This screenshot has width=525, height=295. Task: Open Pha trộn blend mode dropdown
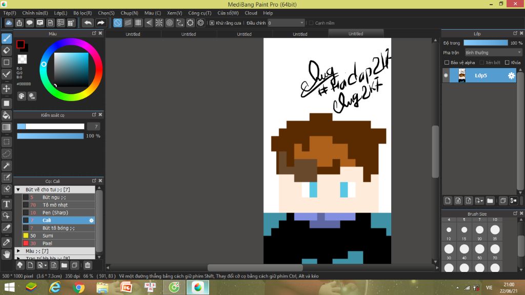(493, 53)
